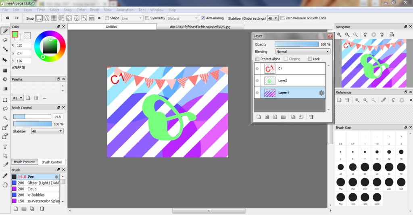This screenshot has height=215, width=413.
Task: Open the File menu
Action: click(5, 10)
